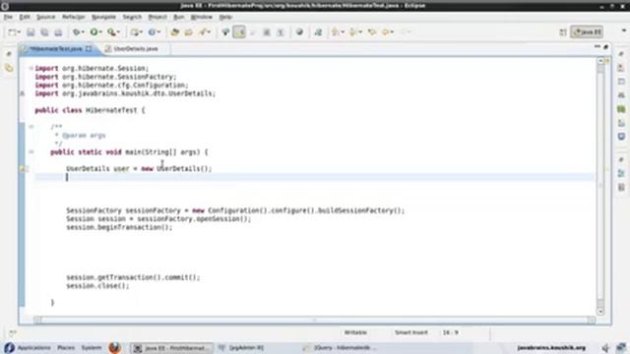This screenshot has height=354, width=630.
Task: Click the Restore icon in the left trim
Action: (x=9, y=54)
